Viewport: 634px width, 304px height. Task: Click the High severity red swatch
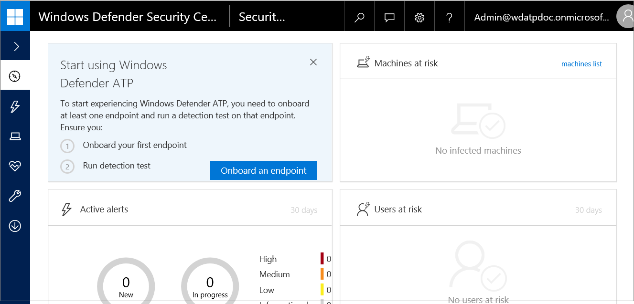[x=322, y=259]
